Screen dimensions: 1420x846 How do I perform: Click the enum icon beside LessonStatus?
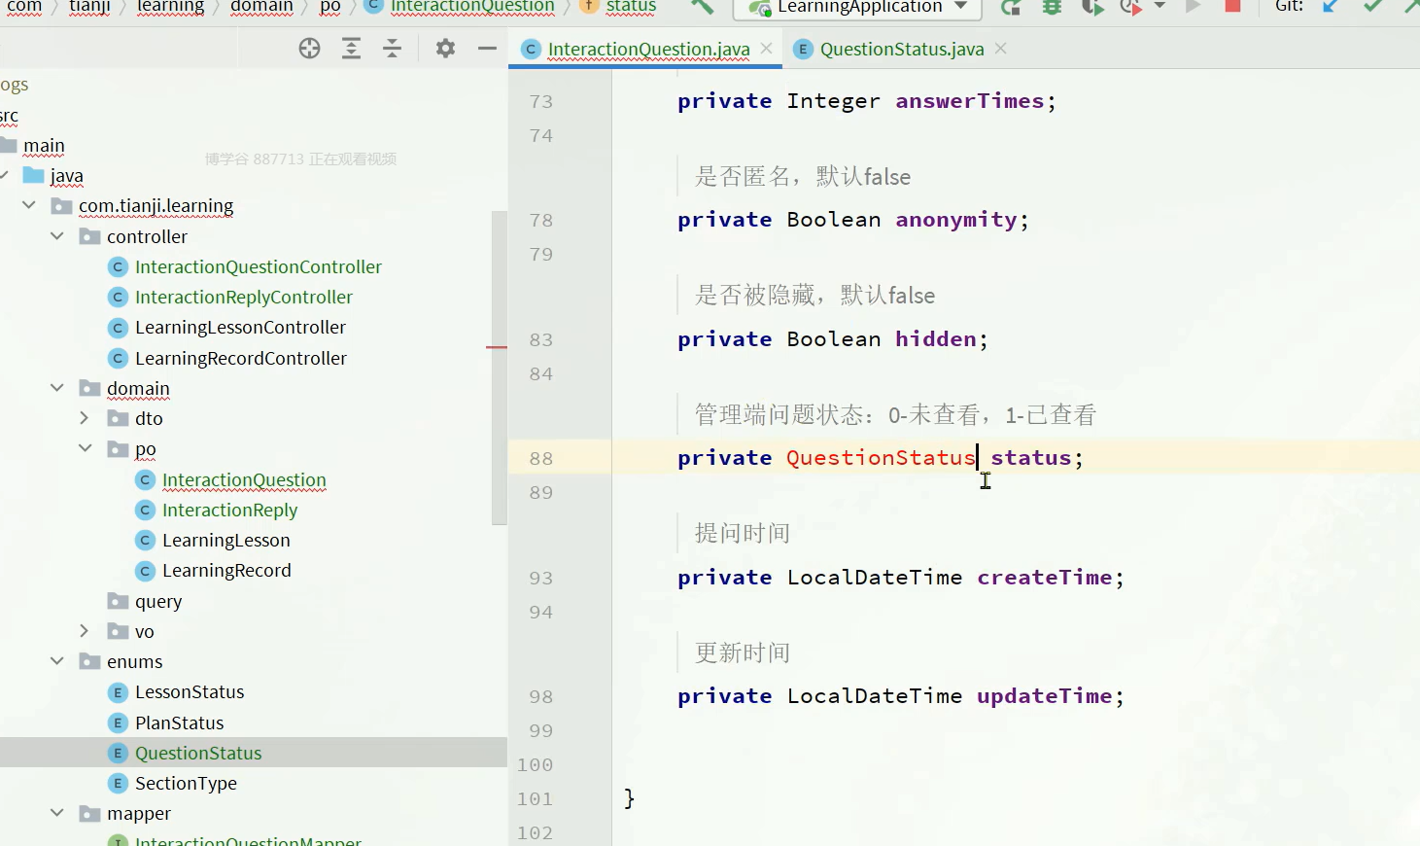118,692
